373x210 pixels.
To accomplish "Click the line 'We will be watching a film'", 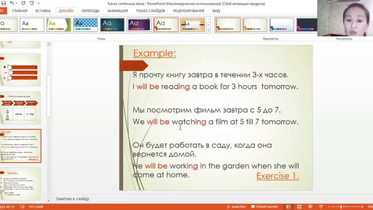I will pyautogui.click(x=216, y=122).
